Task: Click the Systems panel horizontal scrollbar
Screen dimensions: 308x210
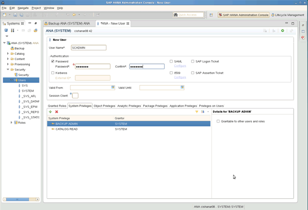Action: click(17, 199)
